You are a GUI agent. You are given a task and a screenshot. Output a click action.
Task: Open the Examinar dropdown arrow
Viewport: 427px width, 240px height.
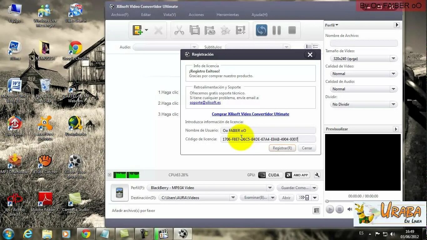tap(273, 198)
